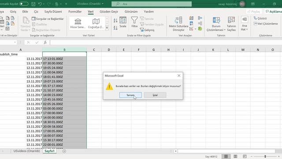Image resolution: width=282 pixels, height=159 pixels.
Task: Select column A header
Action: click(21, 50)
